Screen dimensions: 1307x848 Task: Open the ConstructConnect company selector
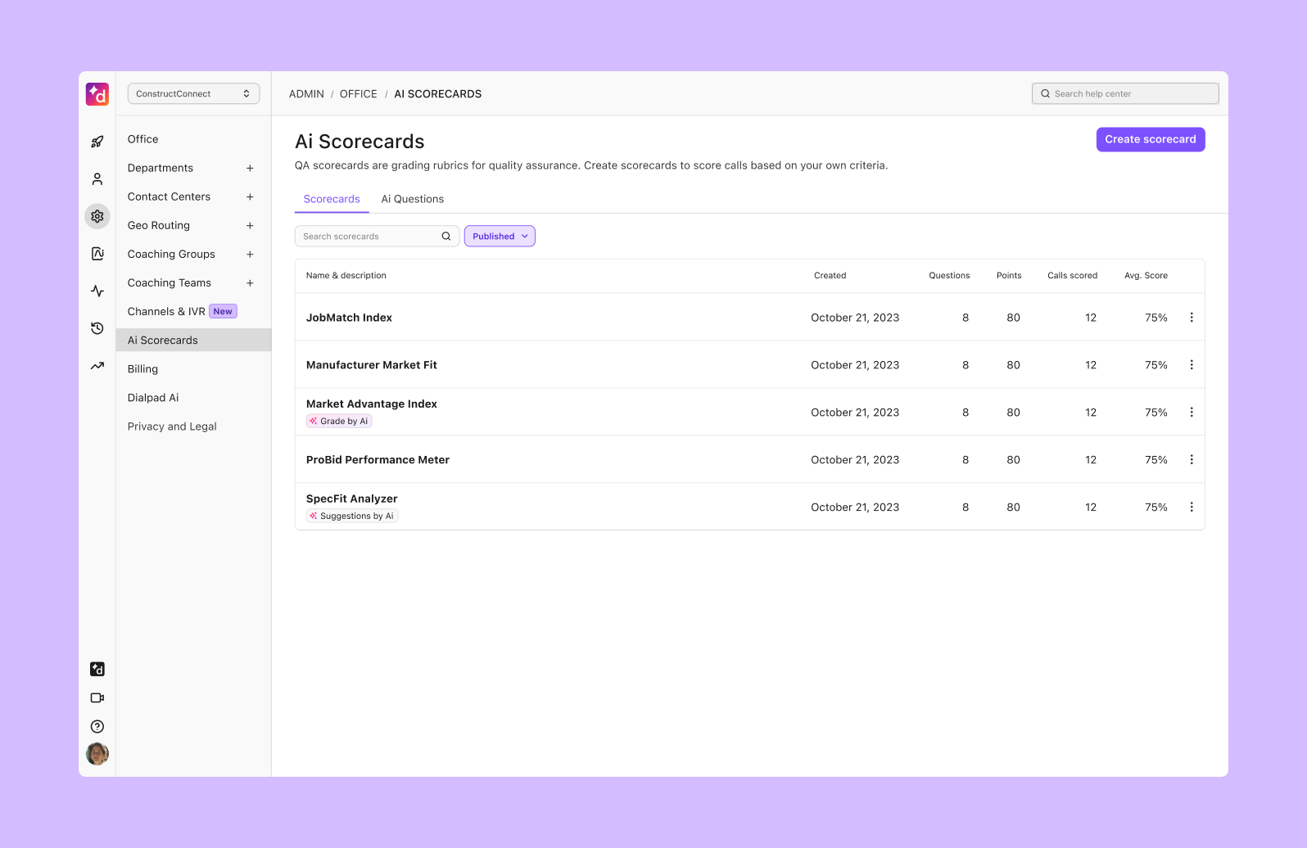(193, 93)
